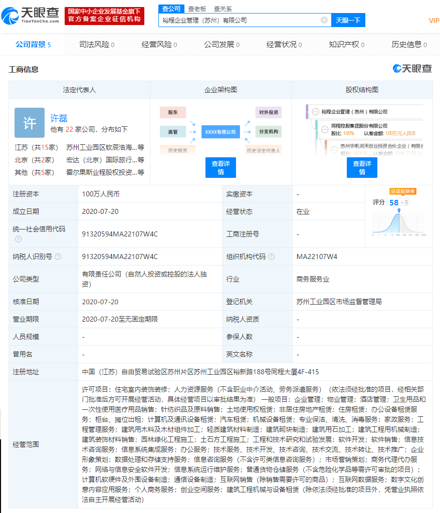Open the 许磊 legal representative link
The image size is (440, 513).
pos(59,118)
